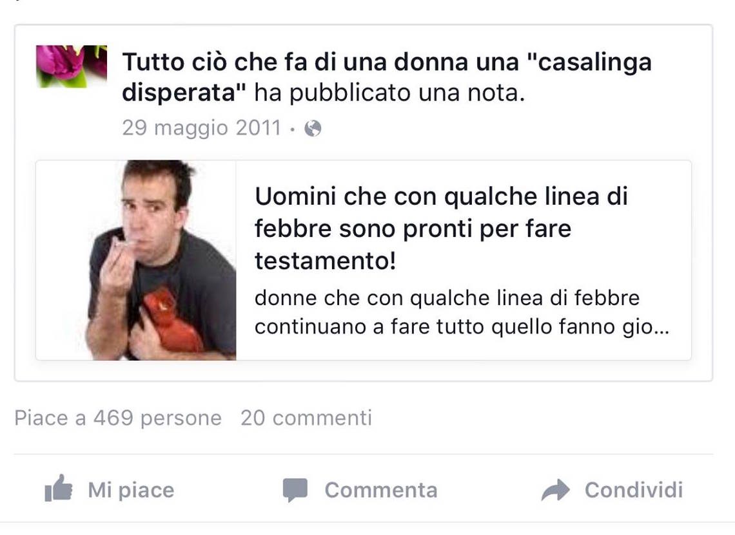Open the tulip page profile picture

click(72, 66)
